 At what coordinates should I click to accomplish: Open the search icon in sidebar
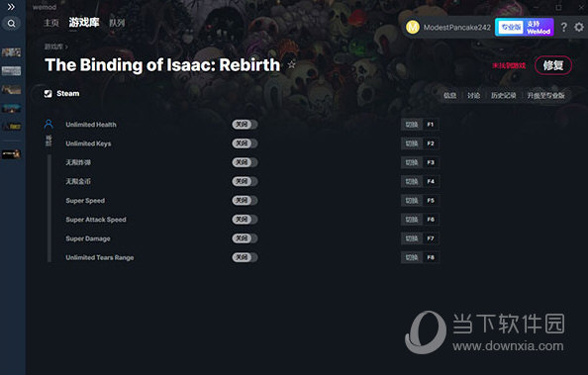click(12, 23)
